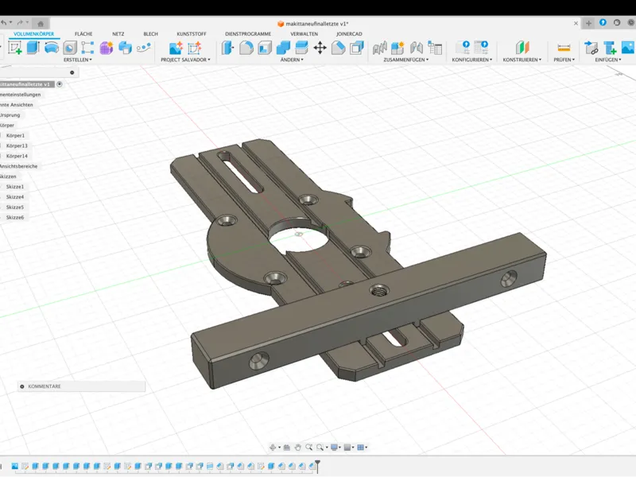The image size is (636, 477).
Task: Click the first Project Salvador image icon
Action: coord(176,48)
